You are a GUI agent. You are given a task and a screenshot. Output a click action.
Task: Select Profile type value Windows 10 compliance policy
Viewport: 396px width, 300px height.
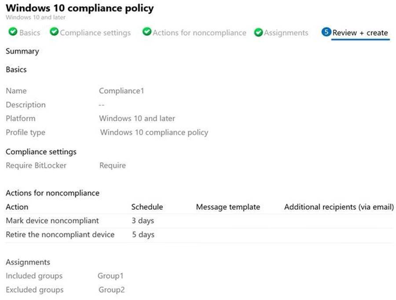[x=154, y=132]
